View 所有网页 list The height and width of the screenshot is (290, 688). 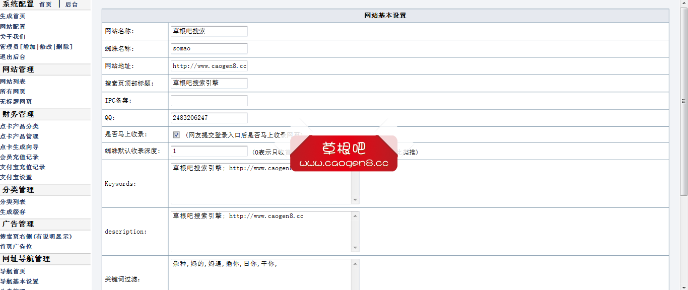pos(12,91)
